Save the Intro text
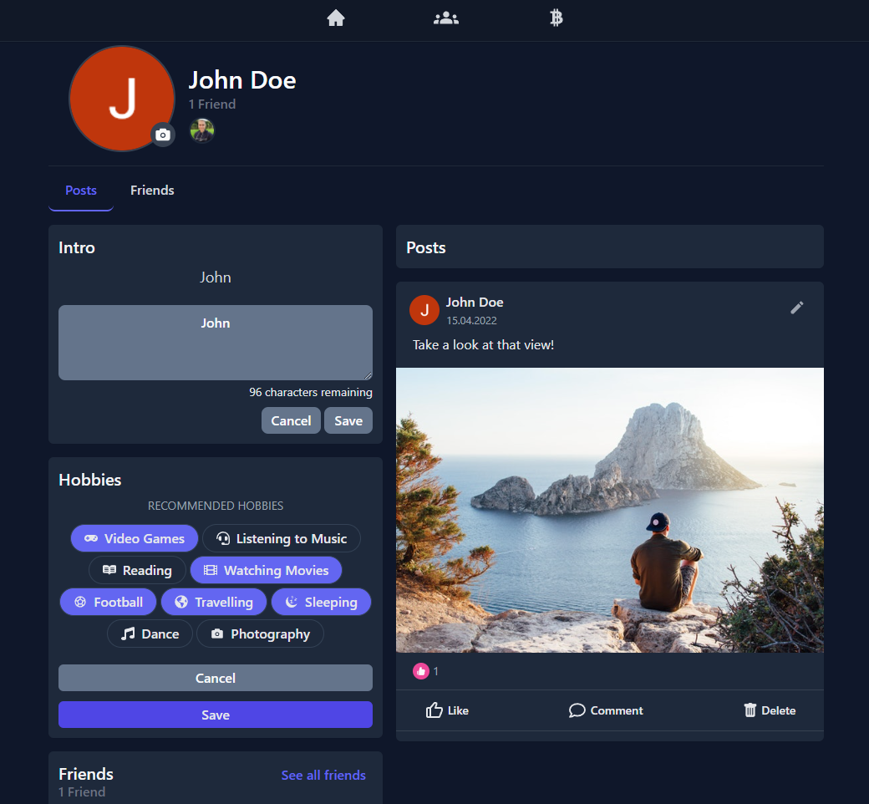Image resolution: width=869 pixels, height=804 pixels. click(348, 421)
